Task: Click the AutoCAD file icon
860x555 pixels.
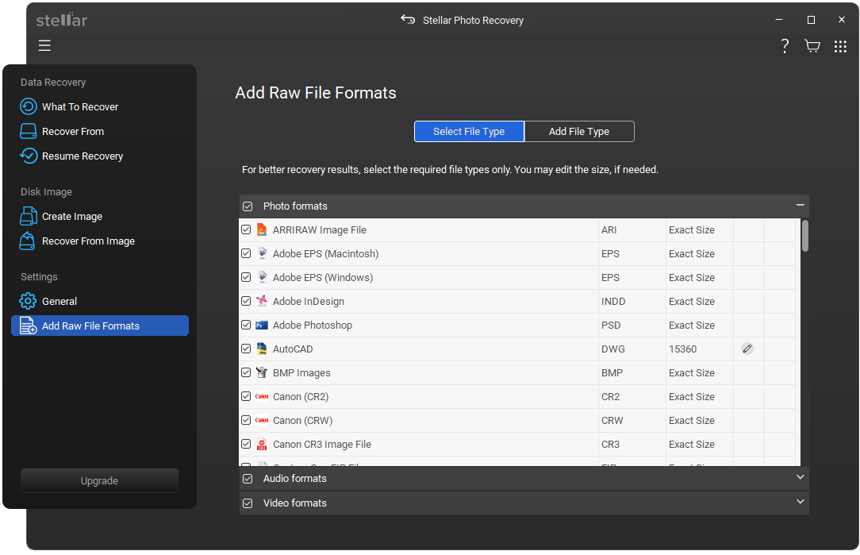Action: coord(262,349)
